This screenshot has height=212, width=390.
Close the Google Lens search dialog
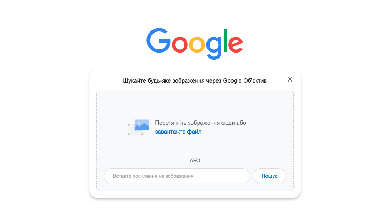(x=290, y=79)
